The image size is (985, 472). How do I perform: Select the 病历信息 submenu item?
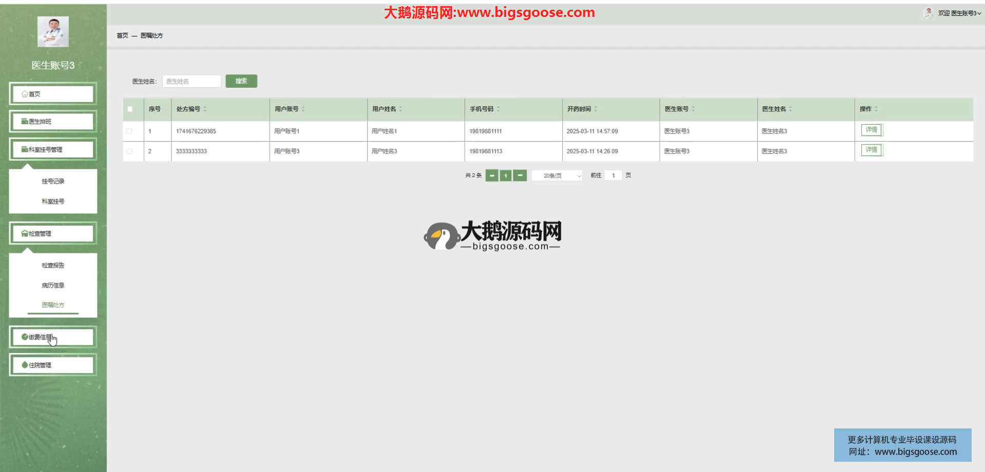pos(53,285)
